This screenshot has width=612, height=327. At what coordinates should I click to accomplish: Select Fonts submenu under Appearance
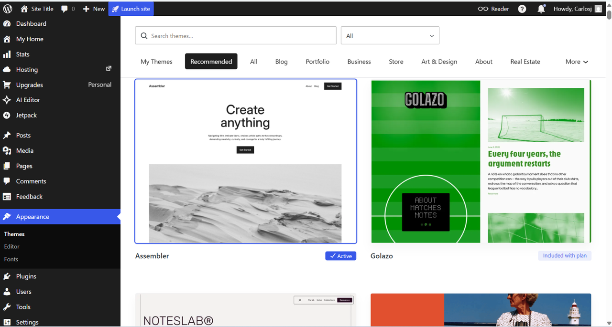(11, 259)
